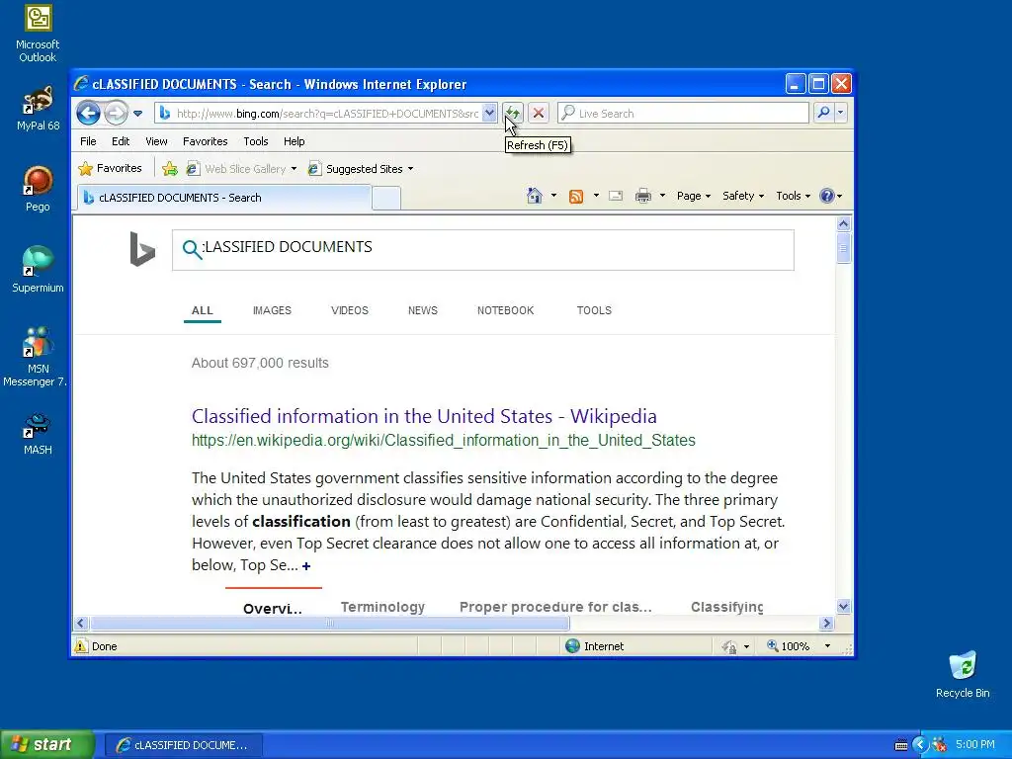Select the Overvi... section tab
The image size is (1012, 759).
pyautogui.click(x=273, y=608)
